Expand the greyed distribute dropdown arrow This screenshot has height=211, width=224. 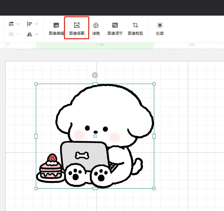click(x=18, y=34)
